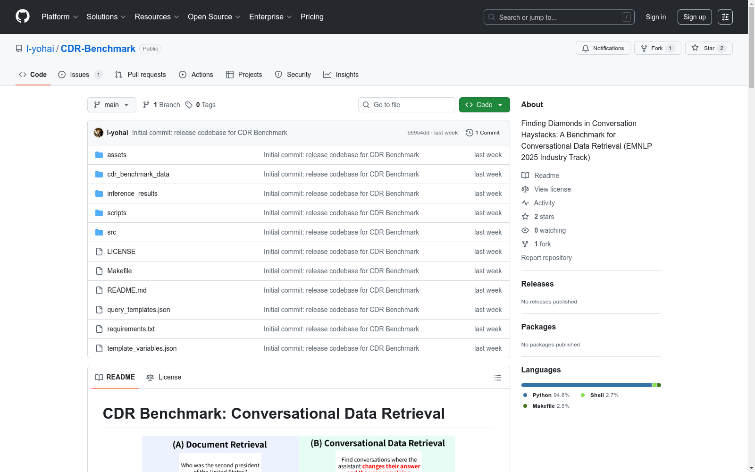Open the main branch selector dropdown

(x=112, y=105)
